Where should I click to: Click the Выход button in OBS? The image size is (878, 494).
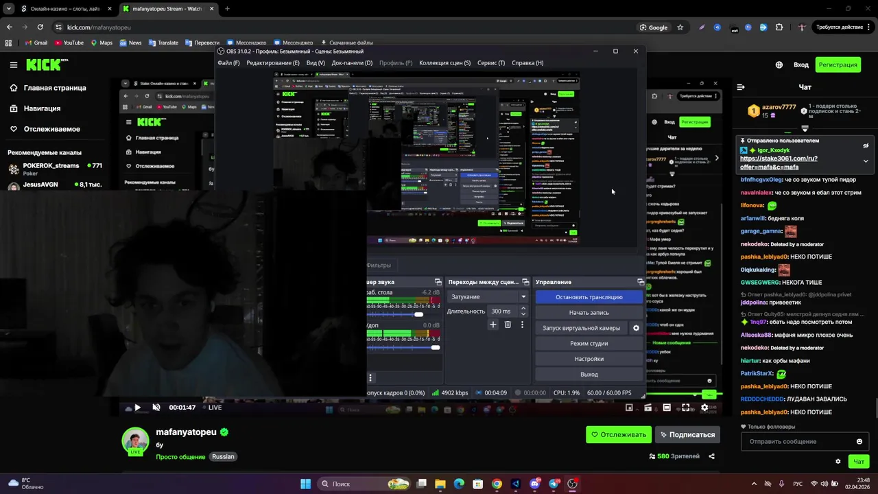pos(589,375)
